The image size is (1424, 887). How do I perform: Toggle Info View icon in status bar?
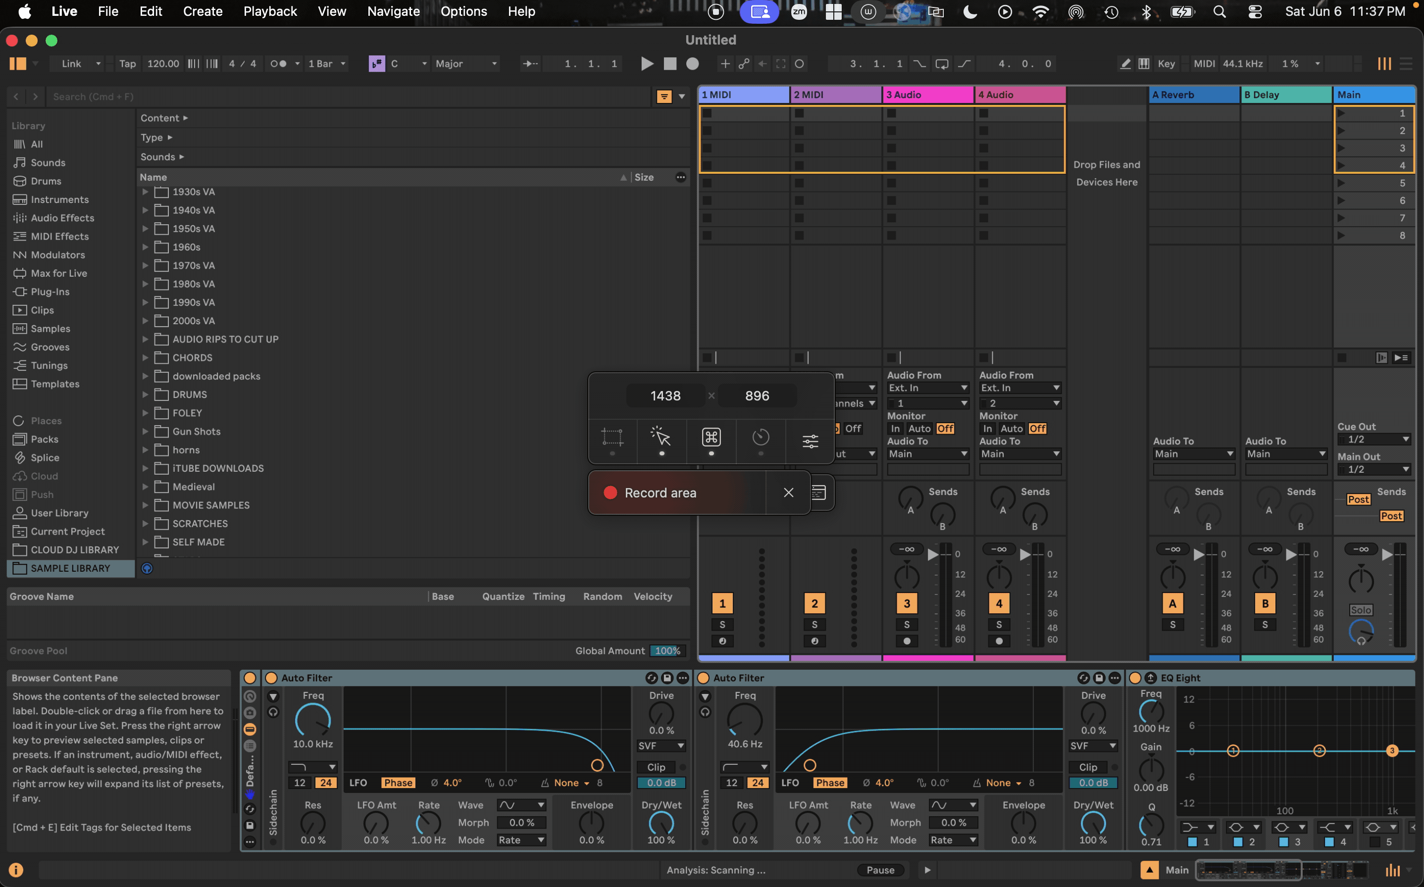click(16, 869)
